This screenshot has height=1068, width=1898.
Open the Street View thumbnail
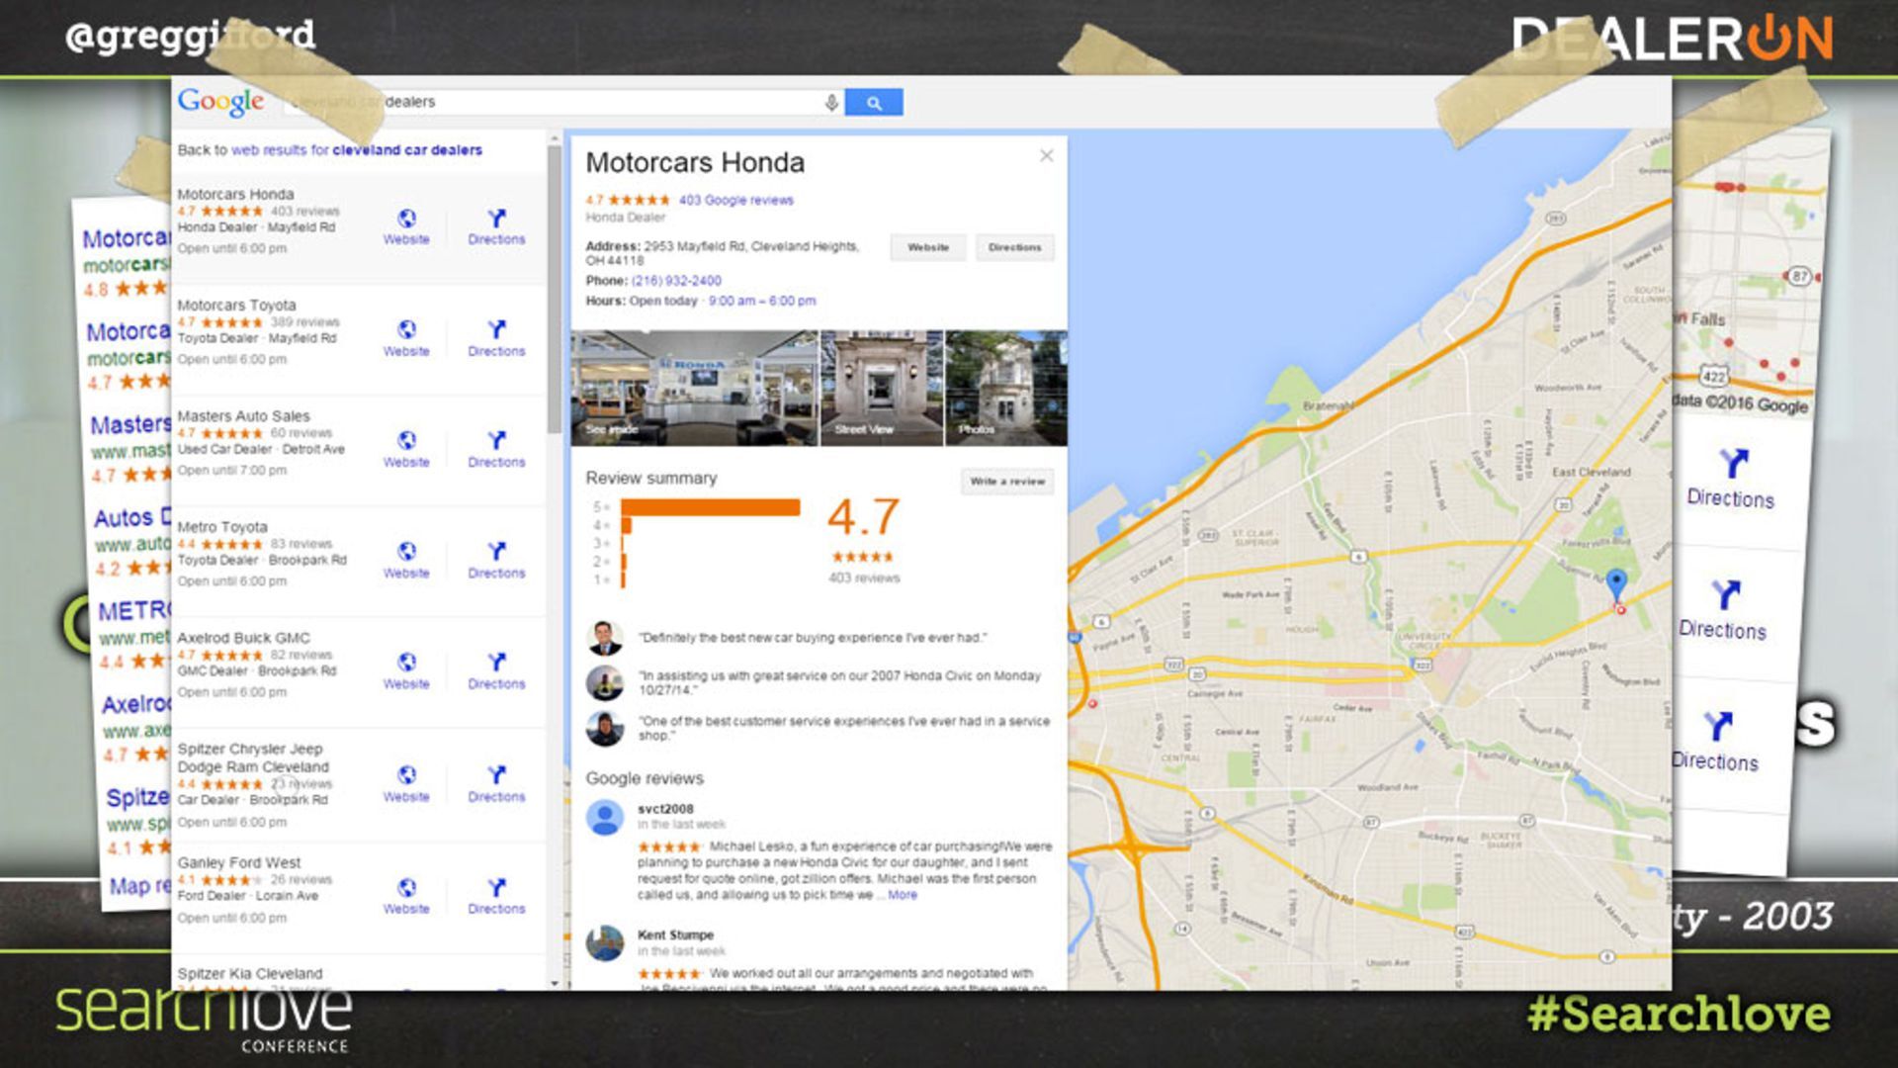pyautogui.click(x=882, y=388)
